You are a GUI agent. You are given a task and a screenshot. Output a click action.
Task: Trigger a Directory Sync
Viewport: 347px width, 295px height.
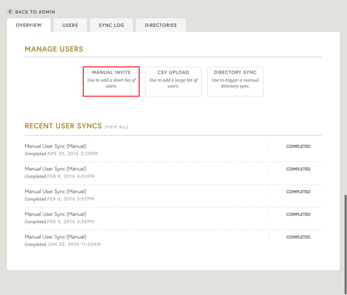pos(235,81)
